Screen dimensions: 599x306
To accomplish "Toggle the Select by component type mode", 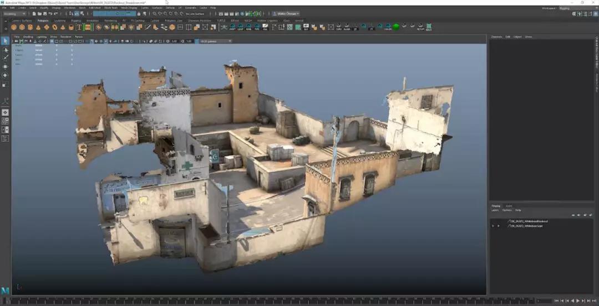I will (x=82, y=14).
